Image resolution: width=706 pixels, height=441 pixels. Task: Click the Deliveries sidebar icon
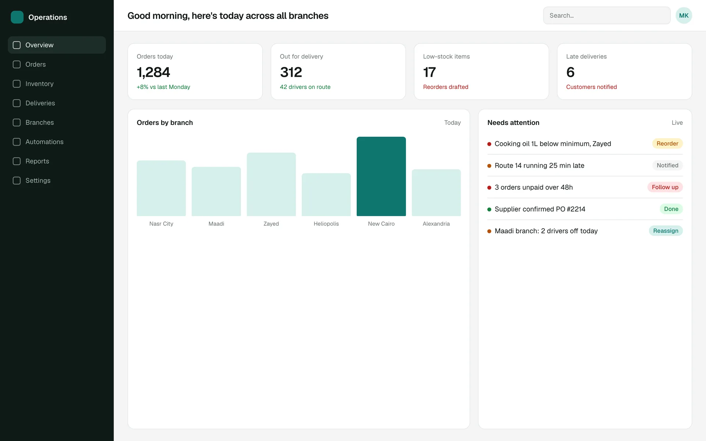[x=17, y=103]
